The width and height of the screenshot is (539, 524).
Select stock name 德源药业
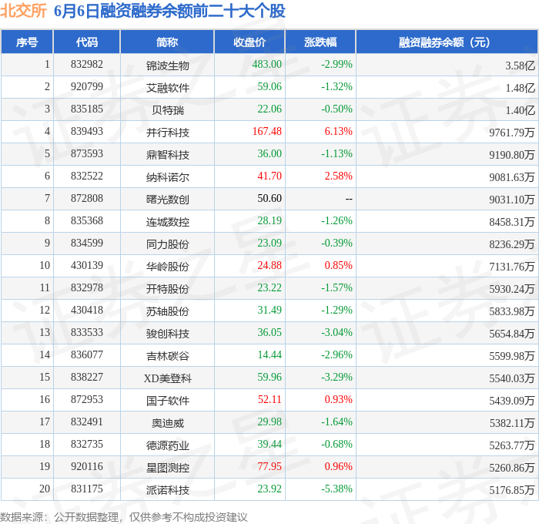(x=167, y=445)
